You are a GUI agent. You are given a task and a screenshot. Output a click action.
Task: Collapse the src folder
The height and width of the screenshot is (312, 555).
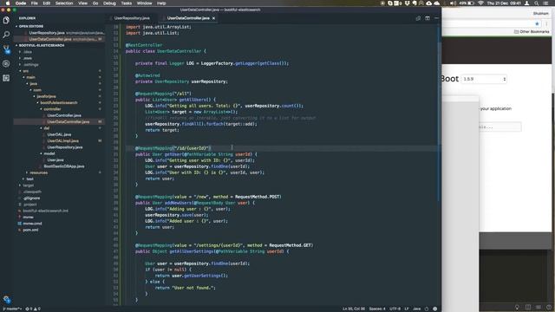tap(25, 71)
